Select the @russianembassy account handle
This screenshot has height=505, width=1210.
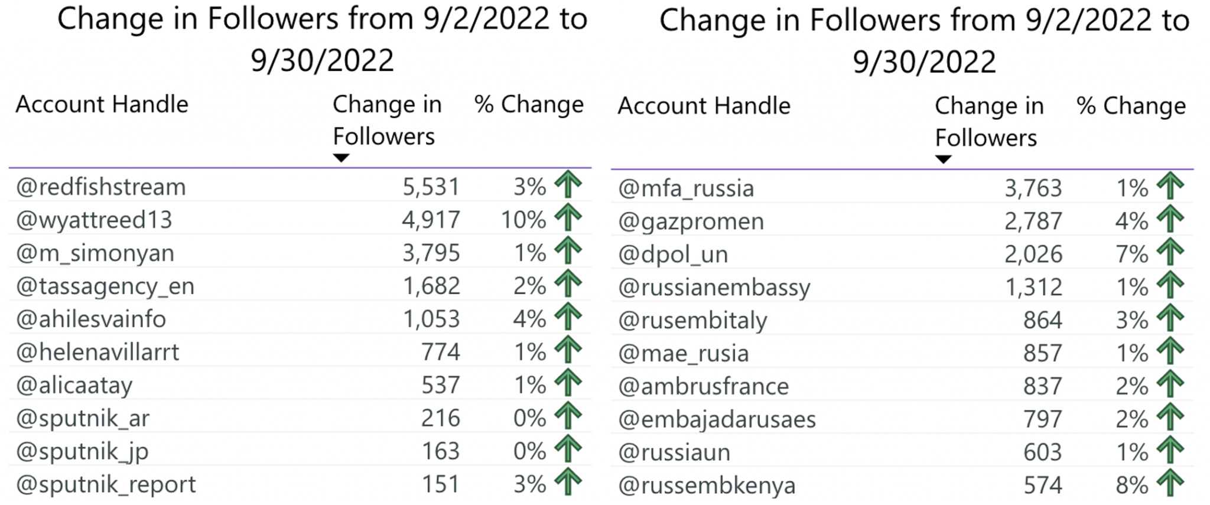[714, 288]
